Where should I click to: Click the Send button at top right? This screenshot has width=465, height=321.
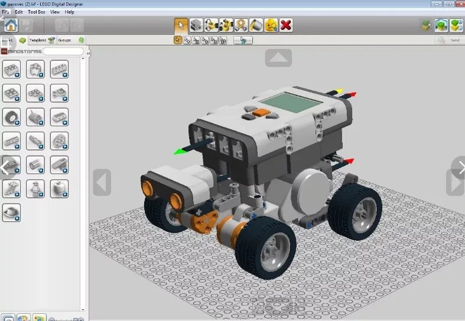coord(449,40)
